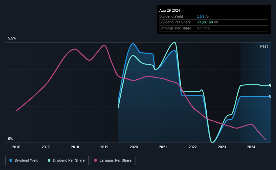Click the 2.5% dividend yield value in tooltip
276x170 pixels.
point(200,16)
